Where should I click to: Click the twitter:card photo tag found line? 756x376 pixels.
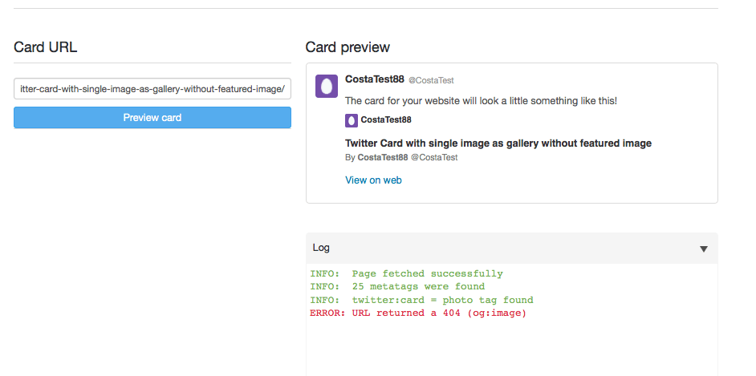[x=421, y=301]
